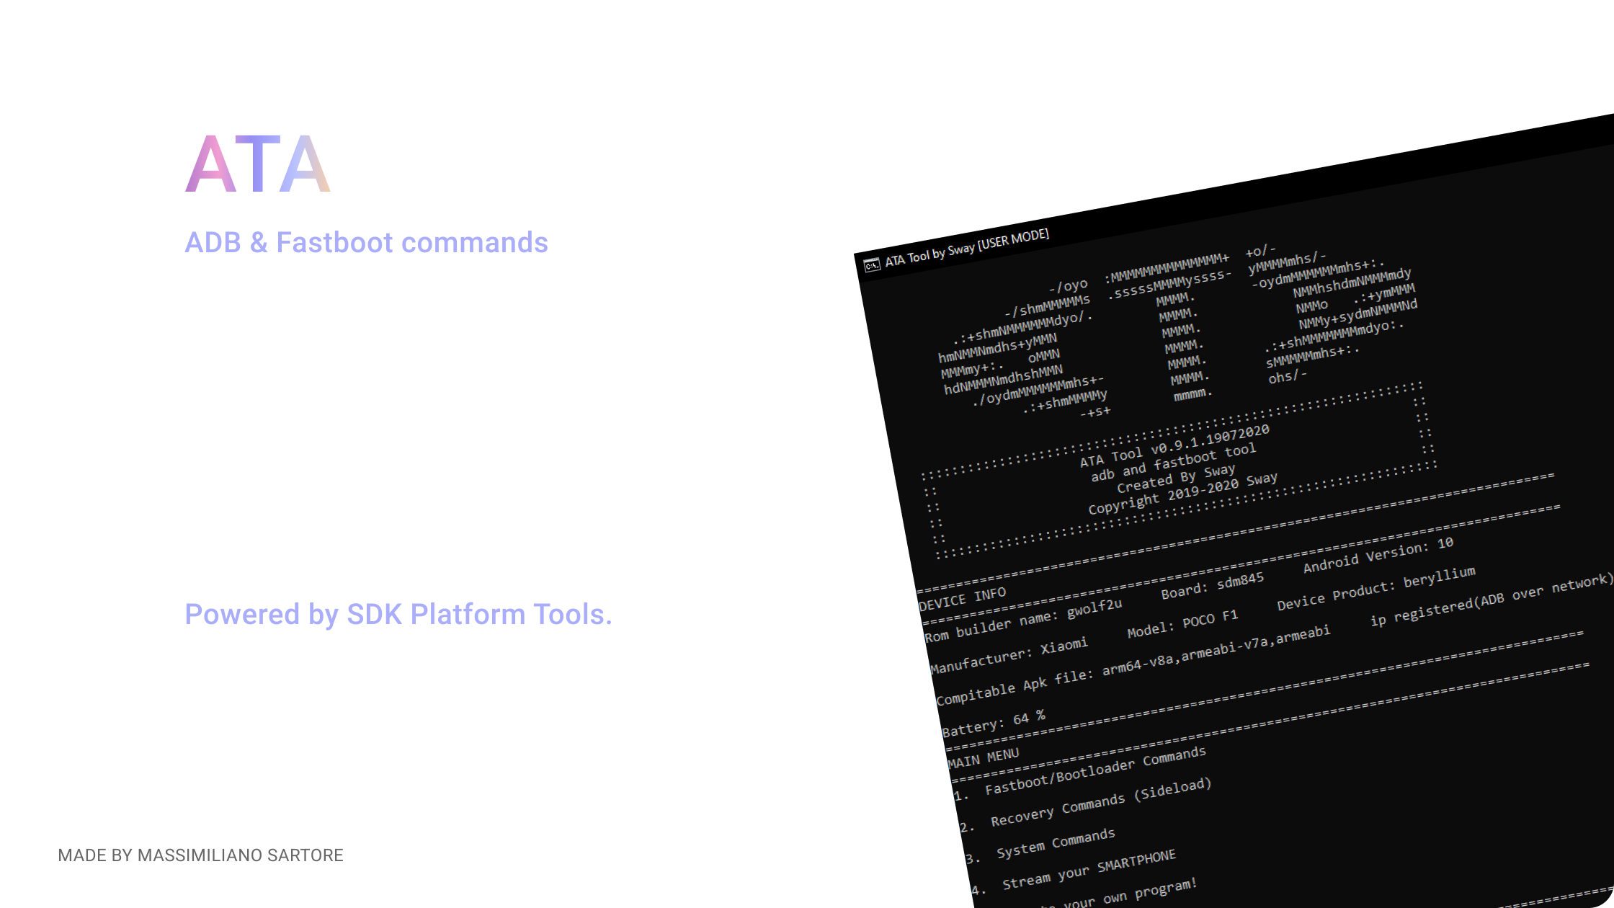Select '2. Recovery Commands (Sideload)' entry

pos(1100,801)
